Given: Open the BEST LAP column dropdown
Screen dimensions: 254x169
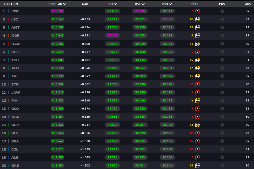Looking at the screenshot, I should [65, 4].
